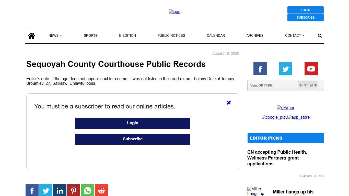Visit the Facebook page icon in sidebar

[x=260, y=69]
